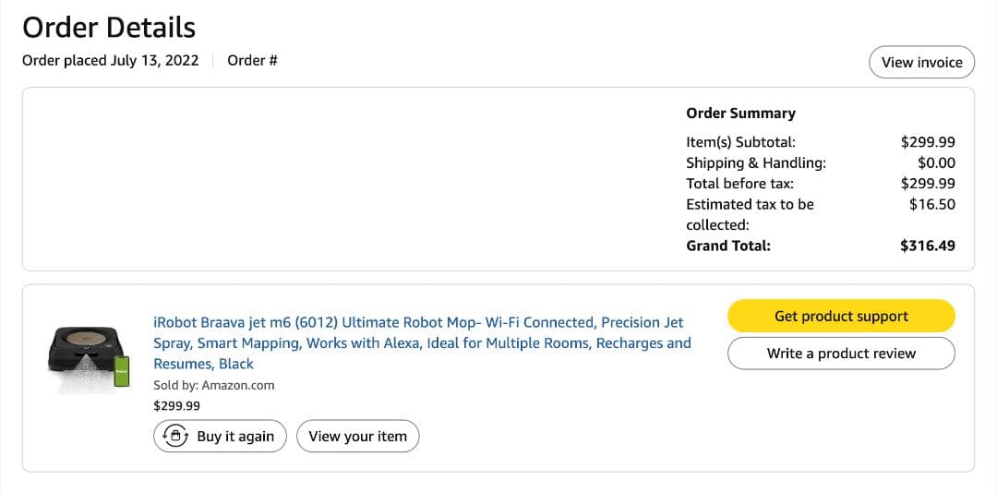The width and height of the screenshot is (997, 492).
Task: Select Write a product review
Action: click(x=841, y=354)
